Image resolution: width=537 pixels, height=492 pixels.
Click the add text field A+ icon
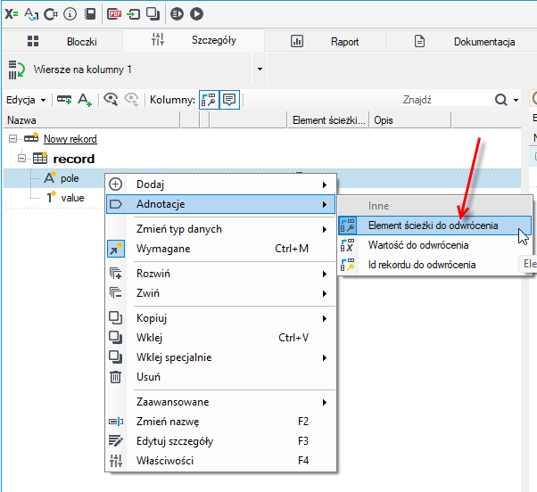(x=85, y=100)
